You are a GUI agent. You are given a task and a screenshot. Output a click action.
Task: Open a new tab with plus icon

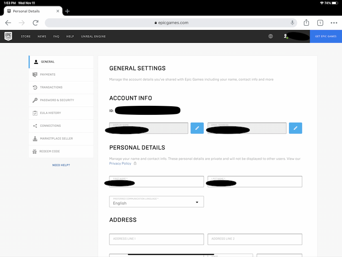point(68,11)
